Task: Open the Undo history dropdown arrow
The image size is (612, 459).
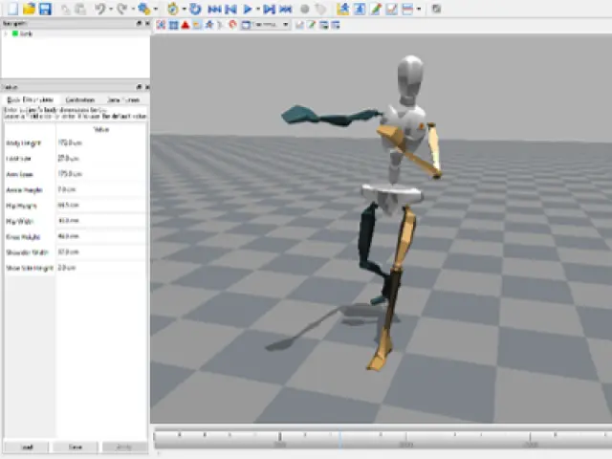Action: 111,9
